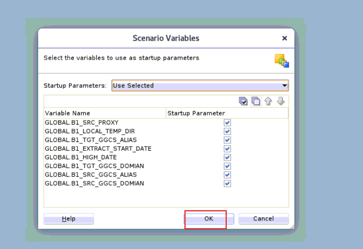Viewport: 363px width, 249px height.
Task: Uncheck GLOBAL.B1_SRC_PROXY startup parameter
Action: click(227, 122)
